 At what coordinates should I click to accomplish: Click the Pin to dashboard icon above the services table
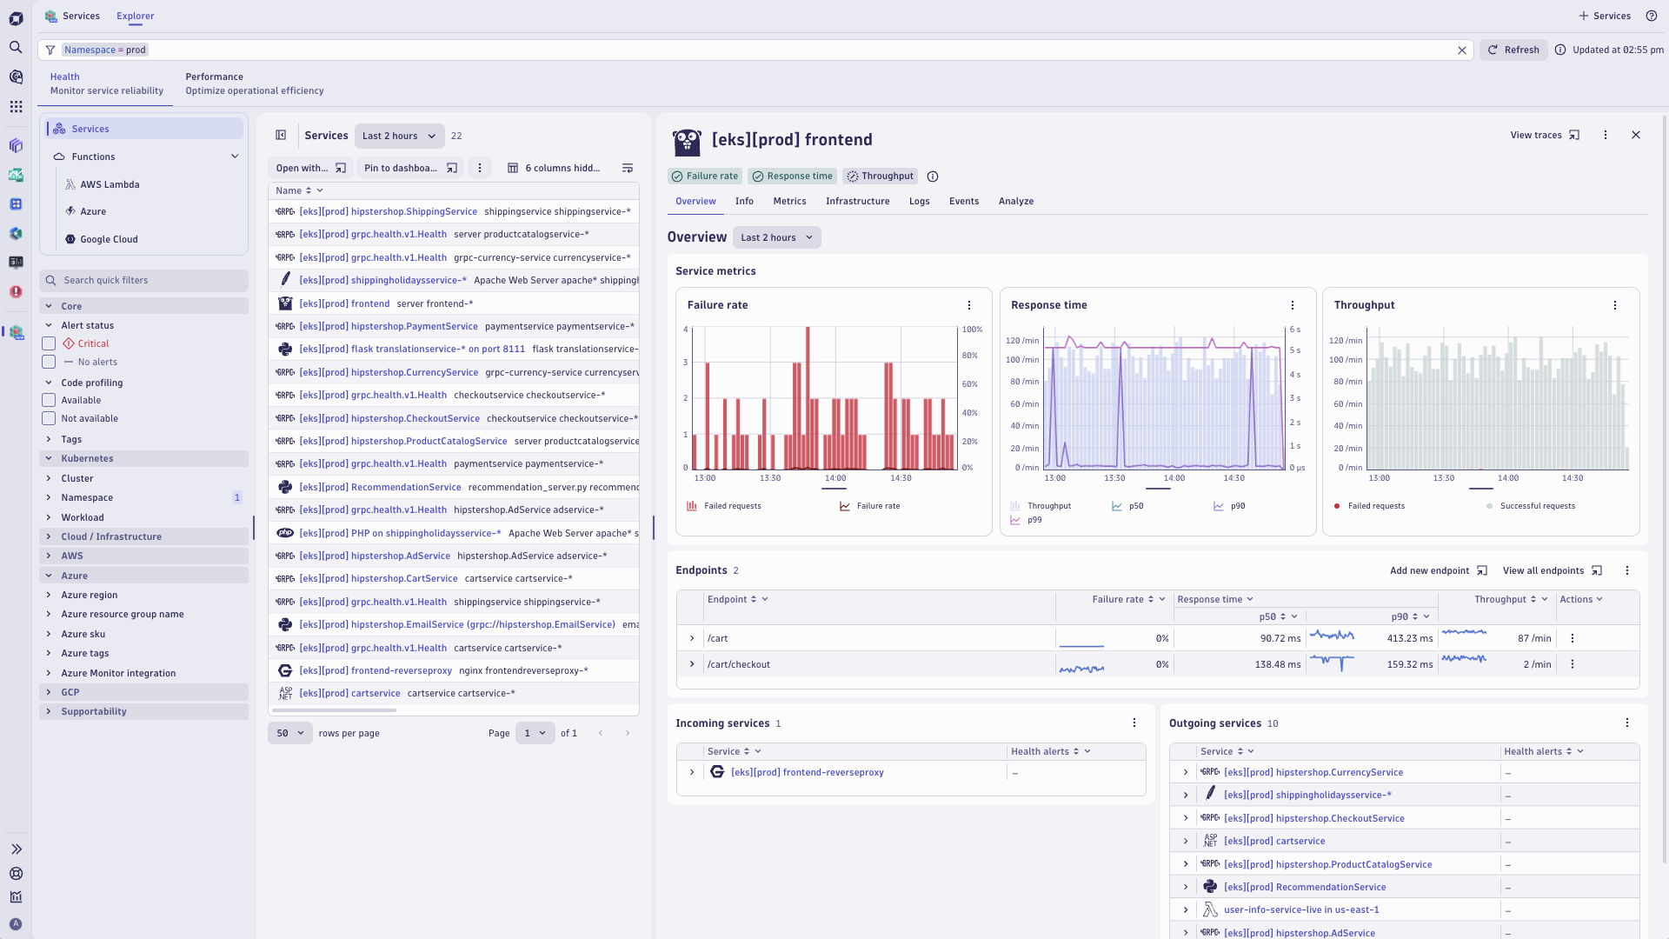coord(452,168)
